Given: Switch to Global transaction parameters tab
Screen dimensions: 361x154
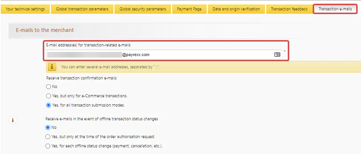Looking at the screenshot, I should coord(82,9).
